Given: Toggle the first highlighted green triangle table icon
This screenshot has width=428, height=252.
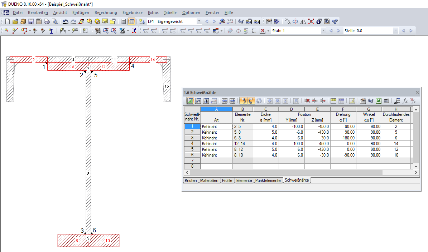Looking at the screenshot, I should point(190,101).
